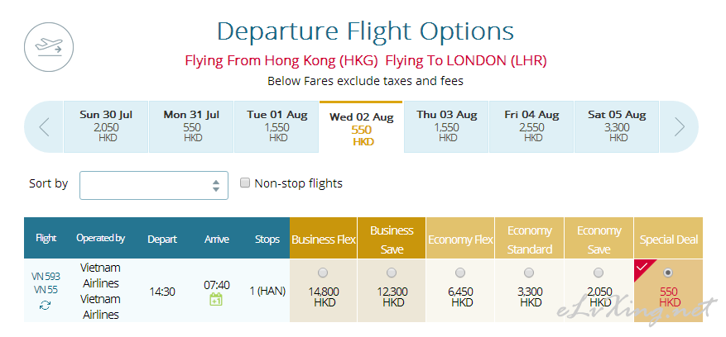The width and height of the screenshot is (726, 337).
Task: Open the Sort by dropdown
Action: point(154,185)
